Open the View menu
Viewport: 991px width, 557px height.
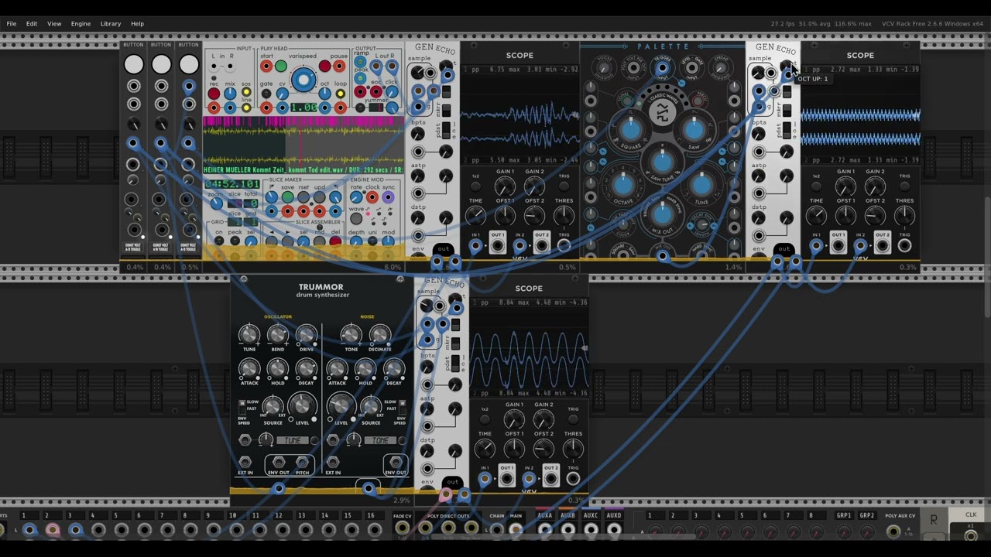[x=54, y=24]
